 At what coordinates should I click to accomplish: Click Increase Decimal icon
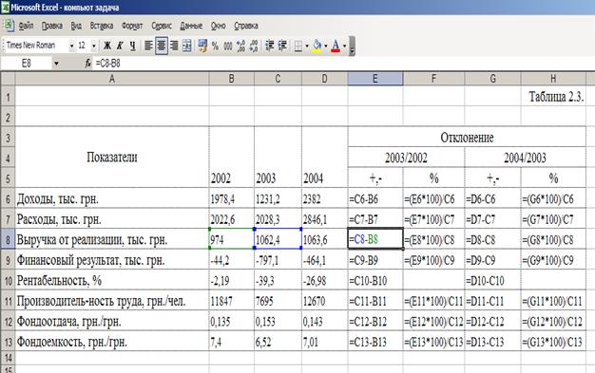tap(241, 46)
